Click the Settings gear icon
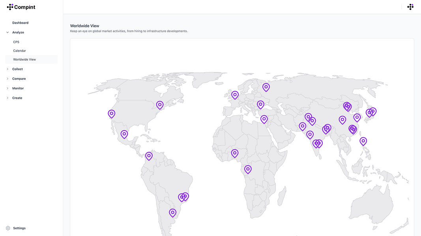This screenshot has width=421, height=236. tap(8, 228)
